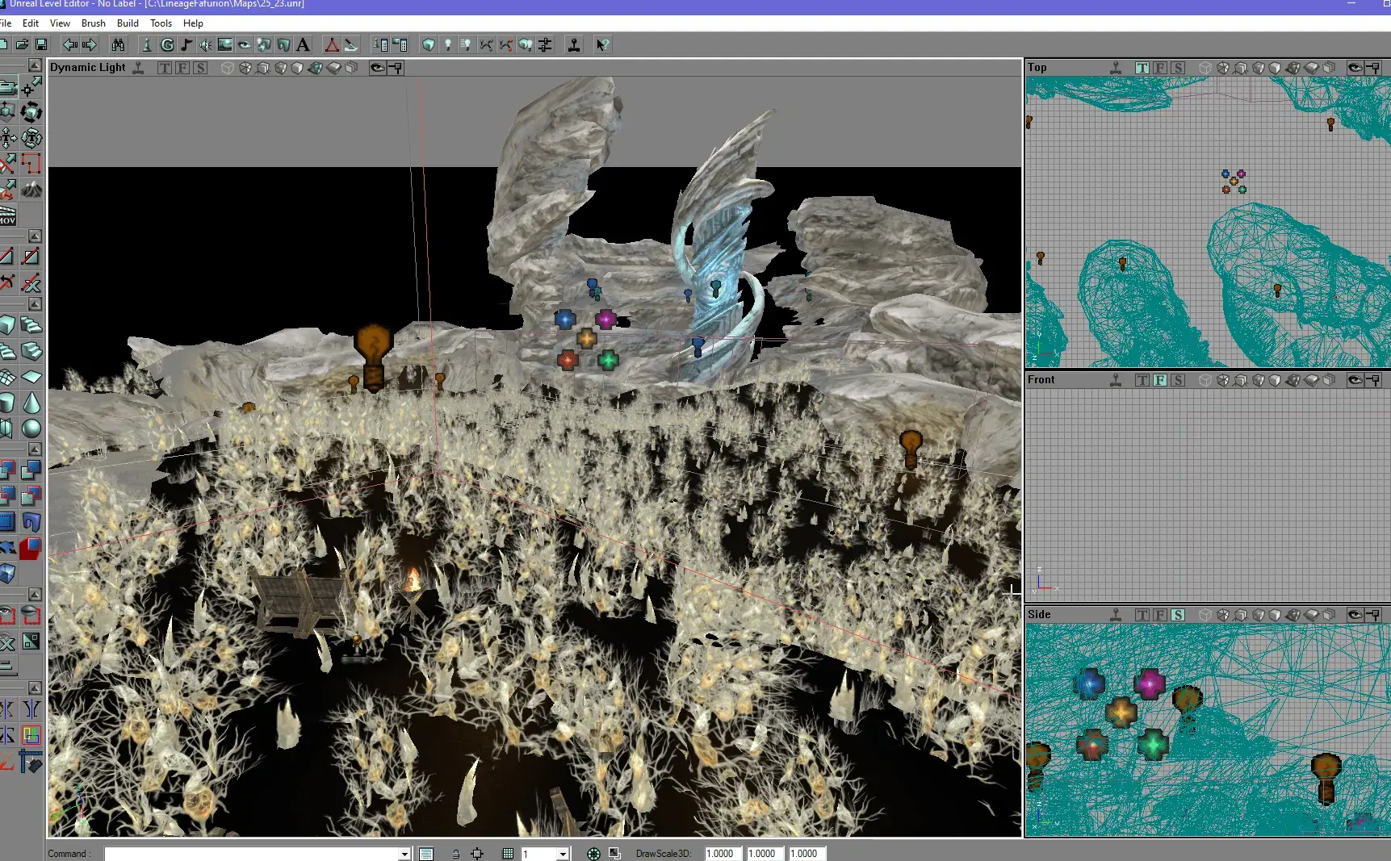Build a Cone brush
The height and width of the screenshot is (861, 1391).
point(31,403)
